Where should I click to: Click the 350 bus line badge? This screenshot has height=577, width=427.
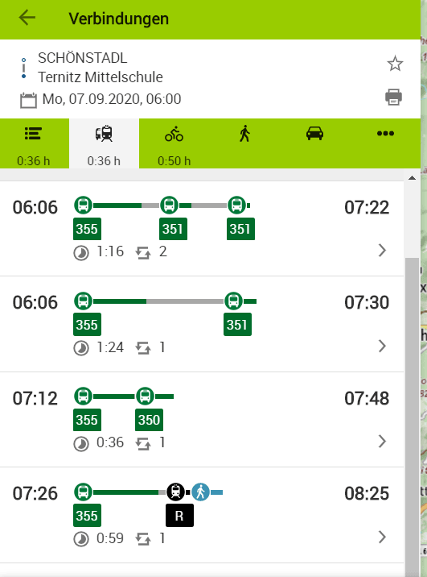149,420
